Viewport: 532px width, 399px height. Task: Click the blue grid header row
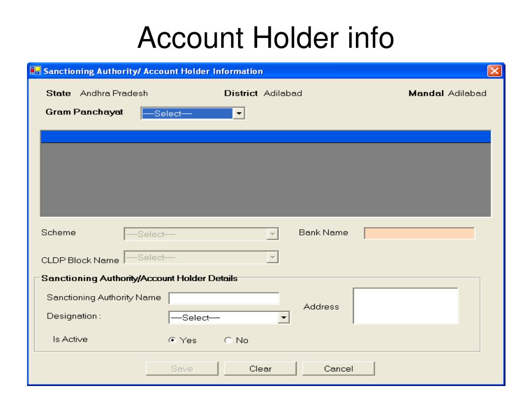265,137
